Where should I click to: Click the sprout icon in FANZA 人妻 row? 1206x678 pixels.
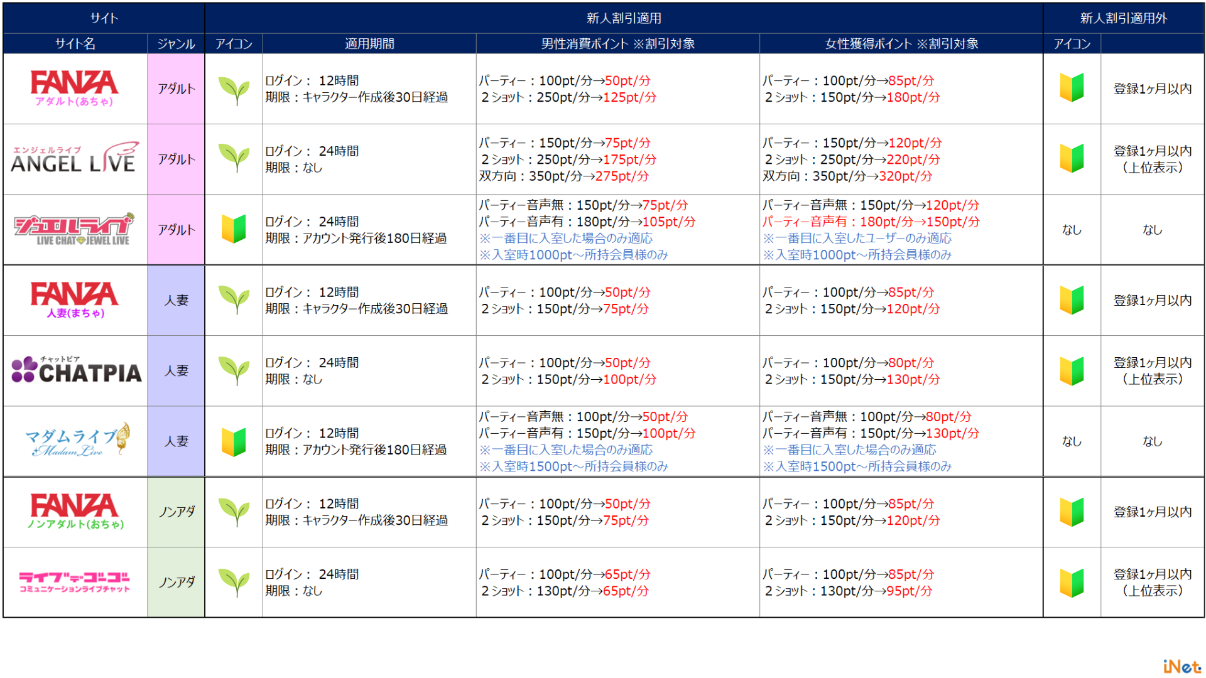(234, 300)
